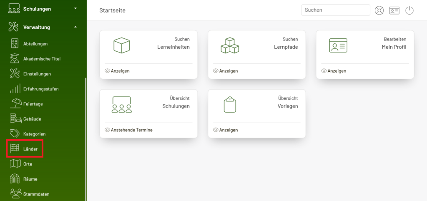Click the Vorlagen clipboard icon
The width and height of the screenshot is (427, 201).
click(x=230, y=105)
